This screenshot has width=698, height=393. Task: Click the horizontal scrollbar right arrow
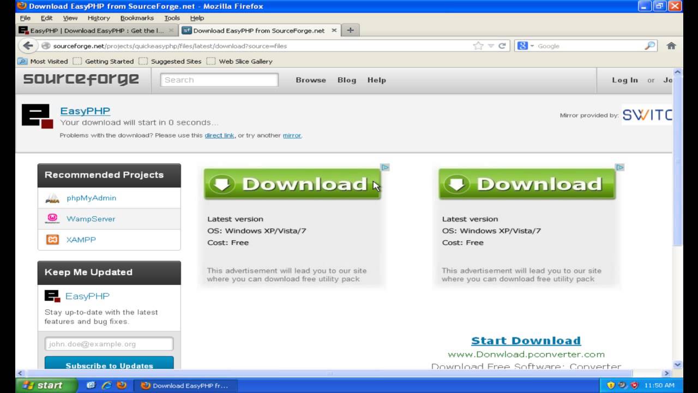click(x=666, y=374)
